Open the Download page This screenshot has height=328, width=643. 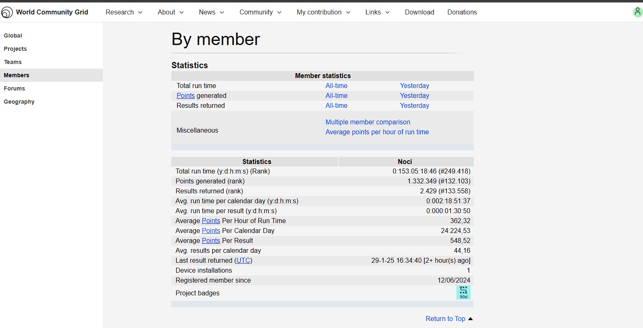click(x=419, y=12)
